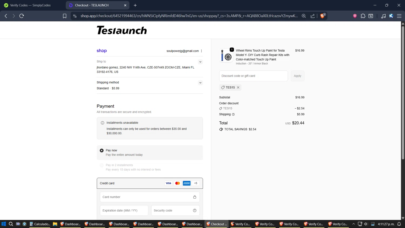Switch to Verify Codes — SimplyCodes tab
Screen dimensions: 405x228
pos(31,5)
